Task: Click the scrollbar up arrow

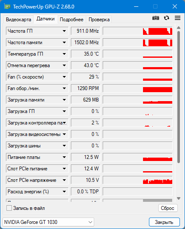Action: click(x=179, y=28)
